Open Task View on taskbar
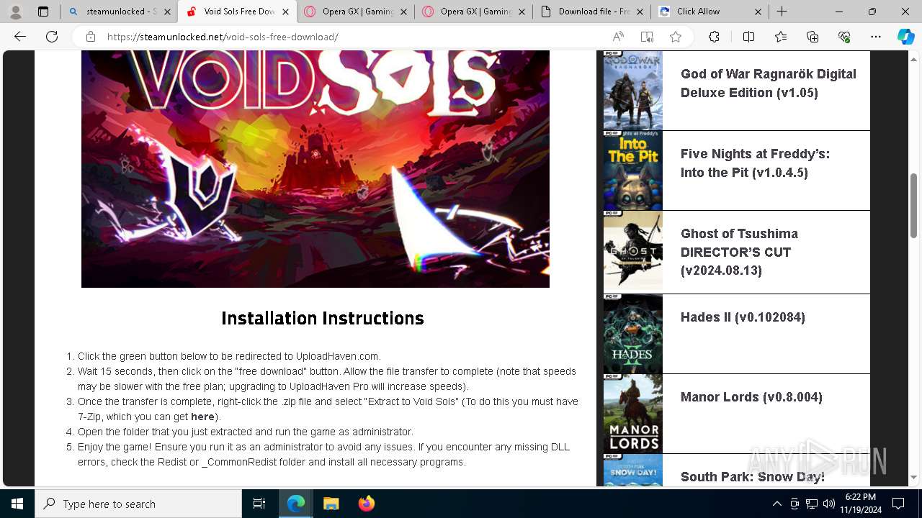Screen dimensions: 922x518 click(x=259, y=504)
